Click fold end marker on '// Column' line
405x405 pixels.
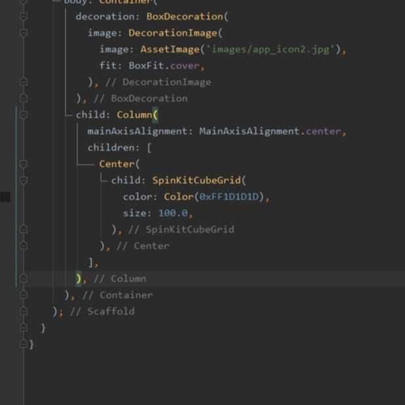point(24,279)
